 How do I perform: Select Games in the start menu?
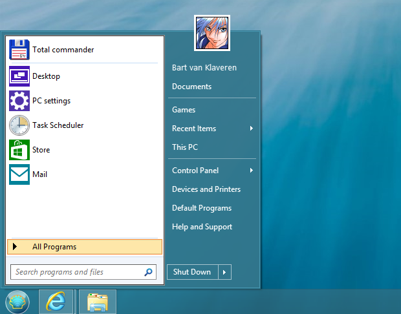(x=184, y=110)
